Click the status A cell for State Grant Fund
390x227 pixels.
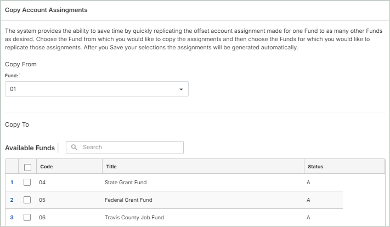tap(309, 182)
